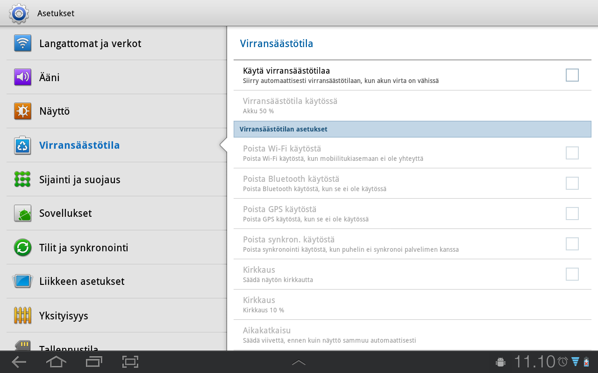The image size is (598, 373).
Task: Open the Sovellukset Android icon
Action: pos(22,214)
